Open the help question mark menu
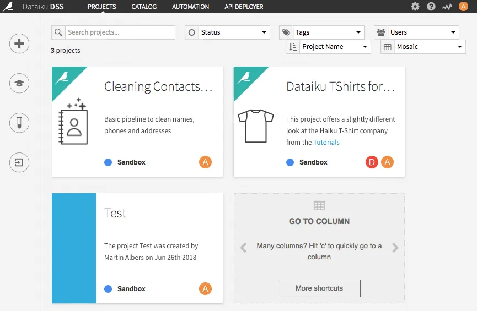 point(431,7)
